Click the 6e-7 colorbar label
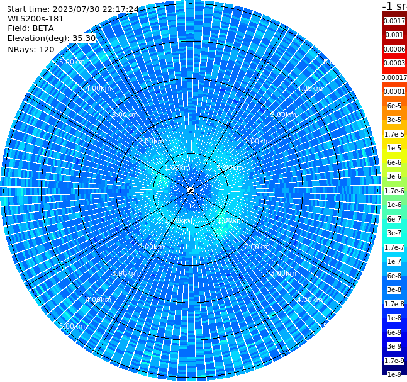 (394, 219)
